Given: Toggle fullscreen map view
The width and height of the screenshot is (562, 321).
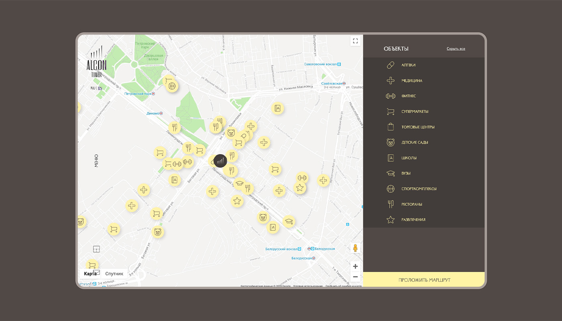Looking at the screenshot, I should coord(355,41).
